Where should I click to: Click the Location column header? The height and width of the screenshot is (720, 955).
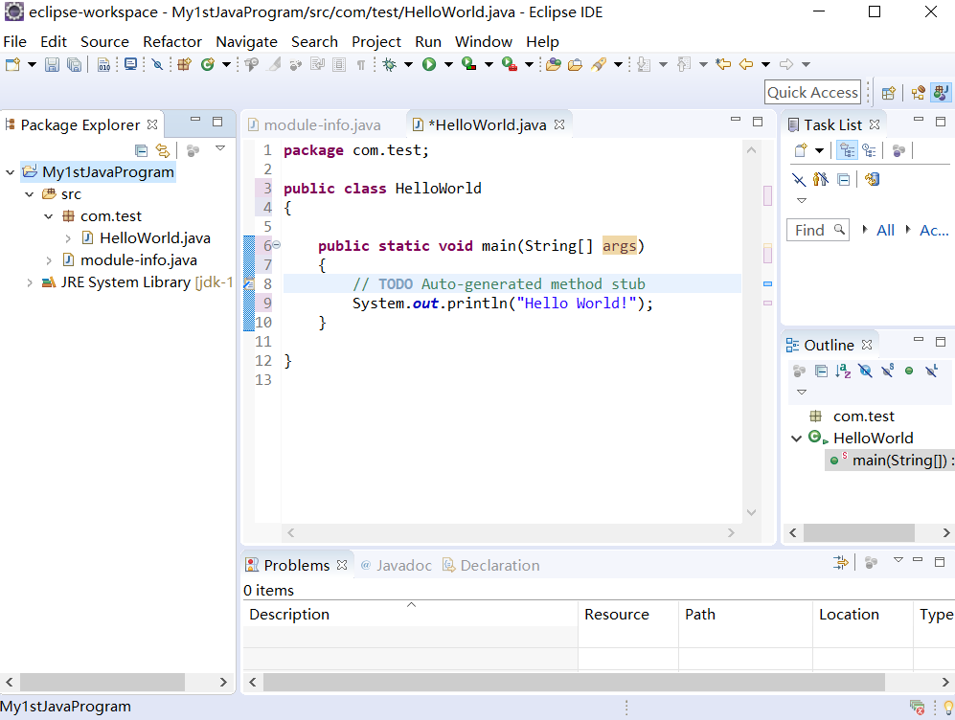(862, 615)
